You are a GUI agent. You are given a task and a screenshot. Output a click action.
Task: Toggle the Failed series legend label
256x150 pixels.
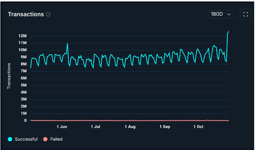pos(56,139)
